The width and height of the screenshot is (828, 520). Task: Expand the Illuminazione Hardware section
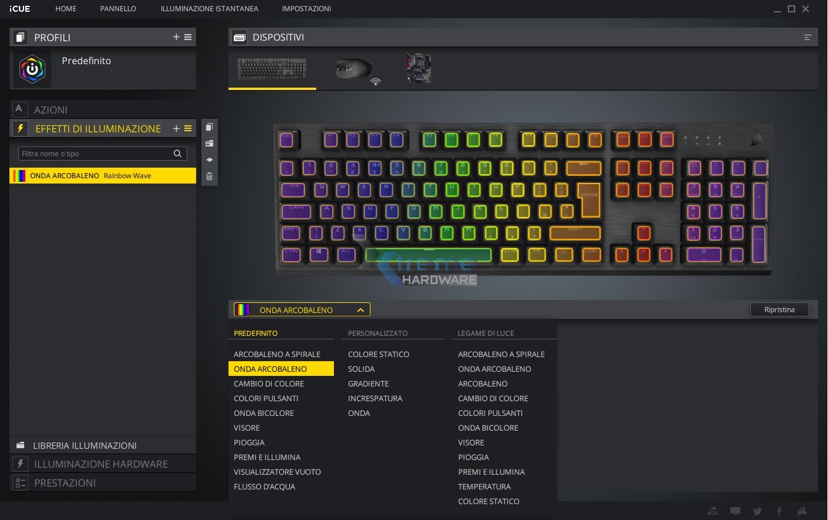point(101,464)
